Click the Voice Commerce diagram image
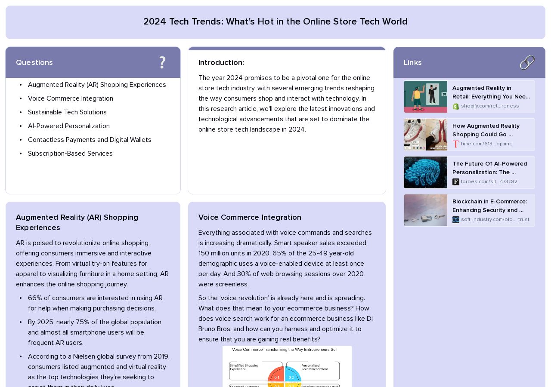Viewport: 551px width, 387px height. (x=287, y=366)
